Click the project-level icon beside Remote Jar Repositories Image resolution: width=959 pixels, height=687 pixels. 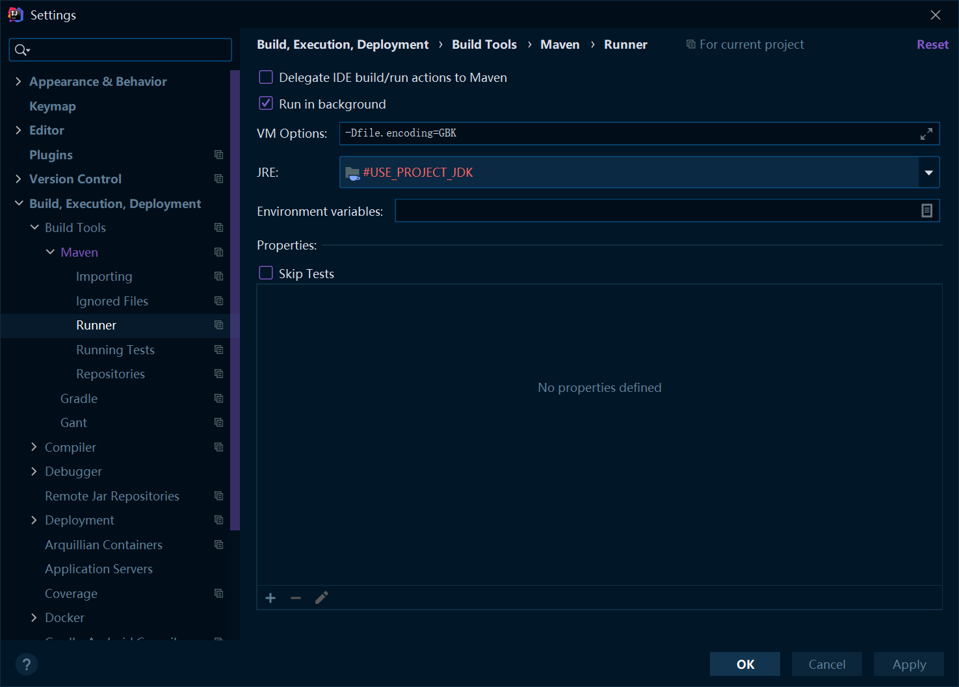point(219,496)
